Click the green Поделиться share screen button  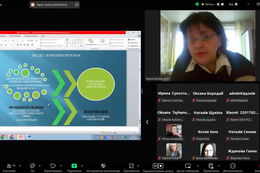tap(74, 166)
